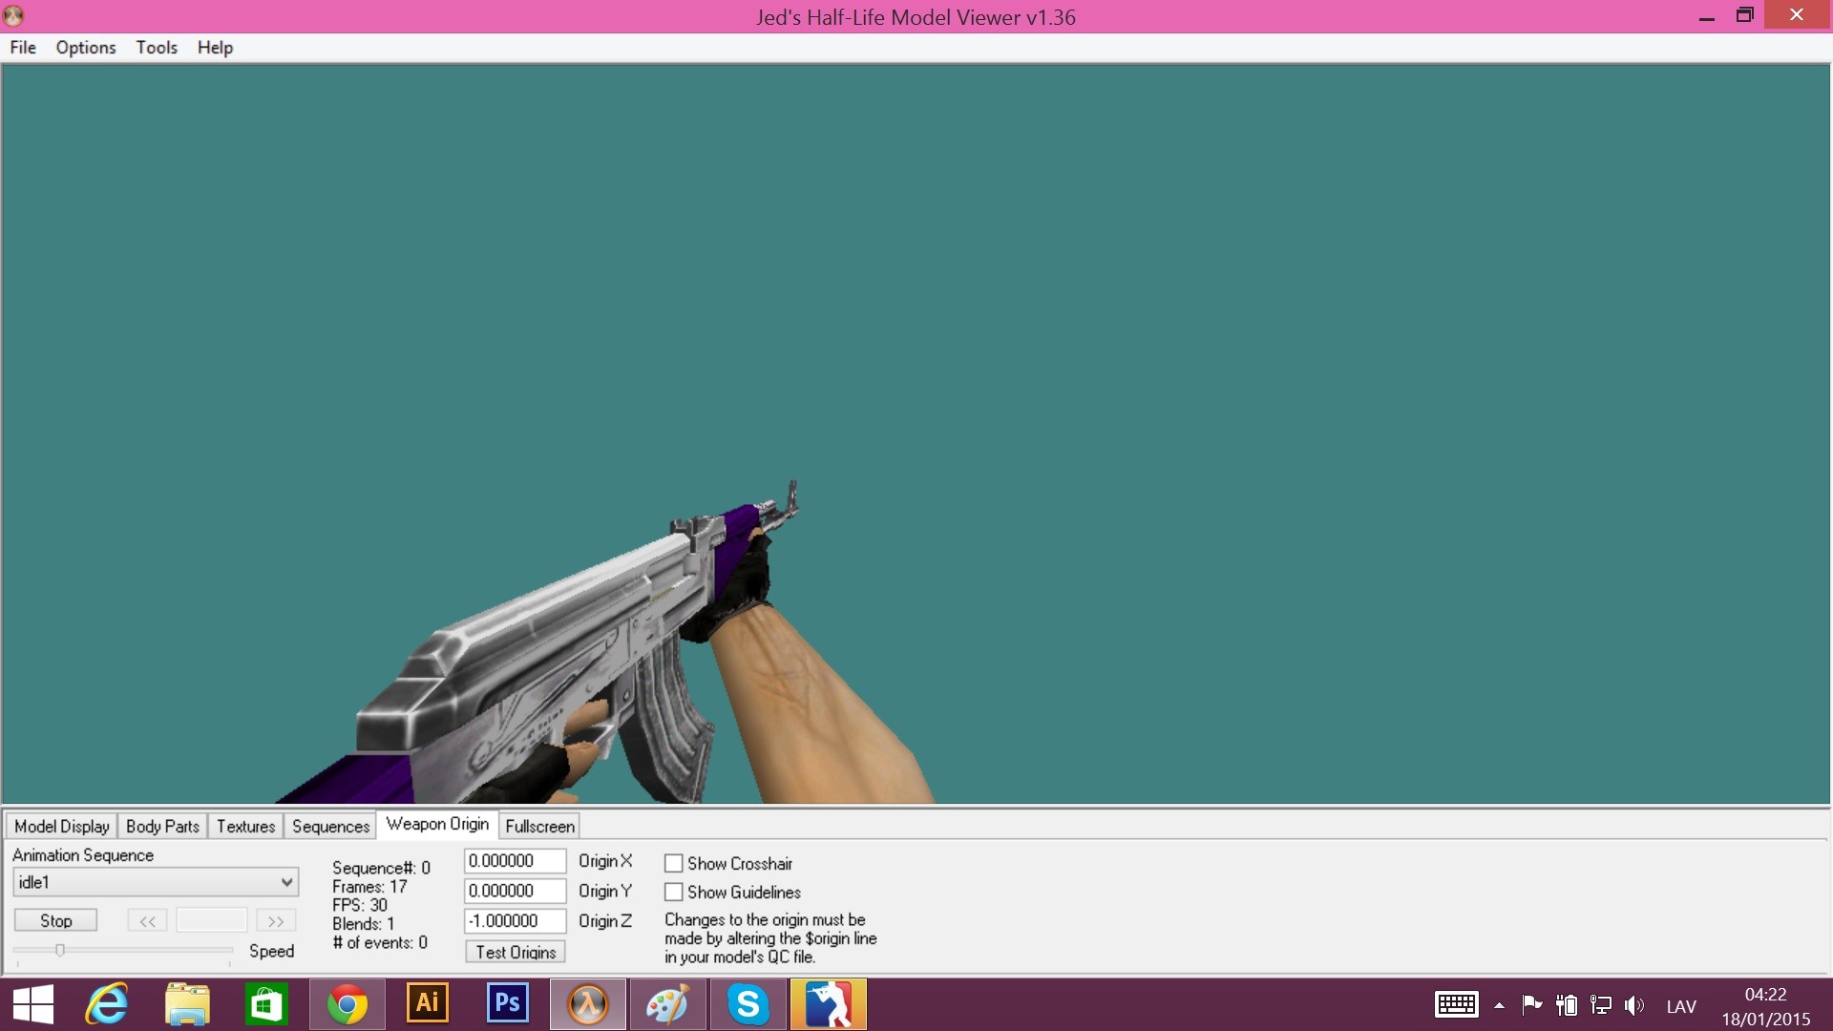
Task: Open the Tools menu
Action: [157, 48]
